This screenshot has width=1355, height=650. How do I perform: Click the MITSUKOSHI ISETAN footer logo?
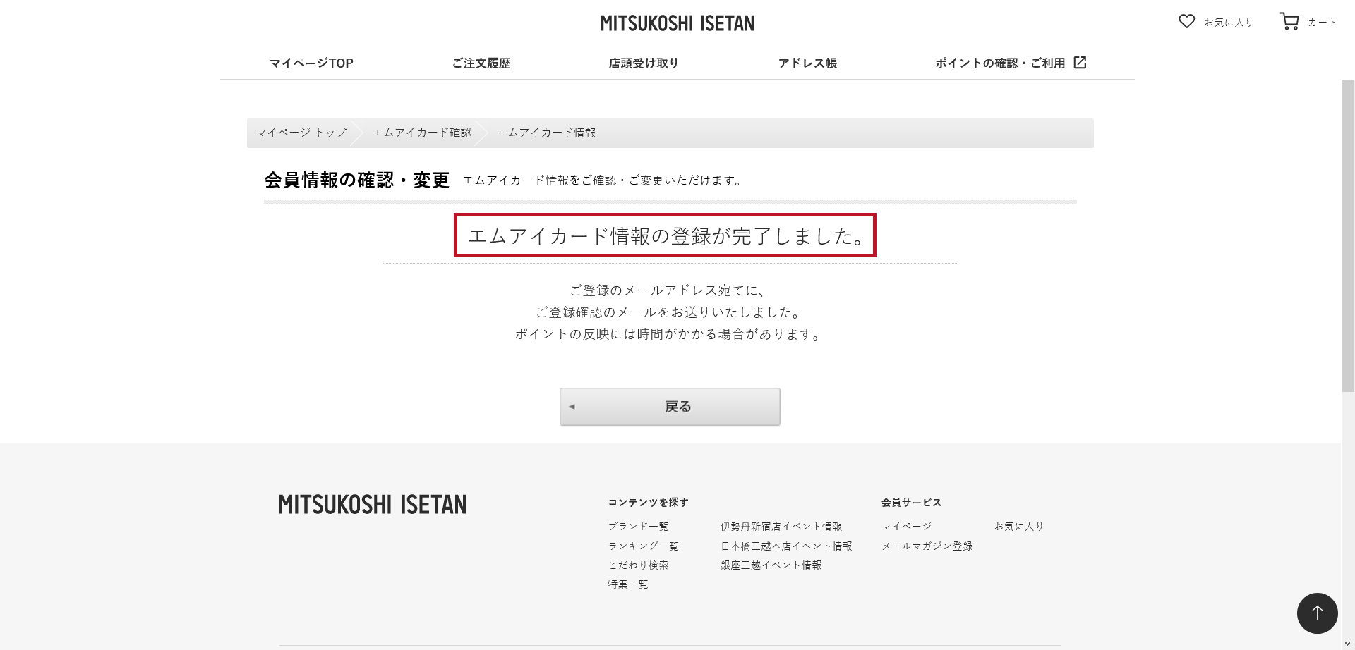(x=373, y=504)
